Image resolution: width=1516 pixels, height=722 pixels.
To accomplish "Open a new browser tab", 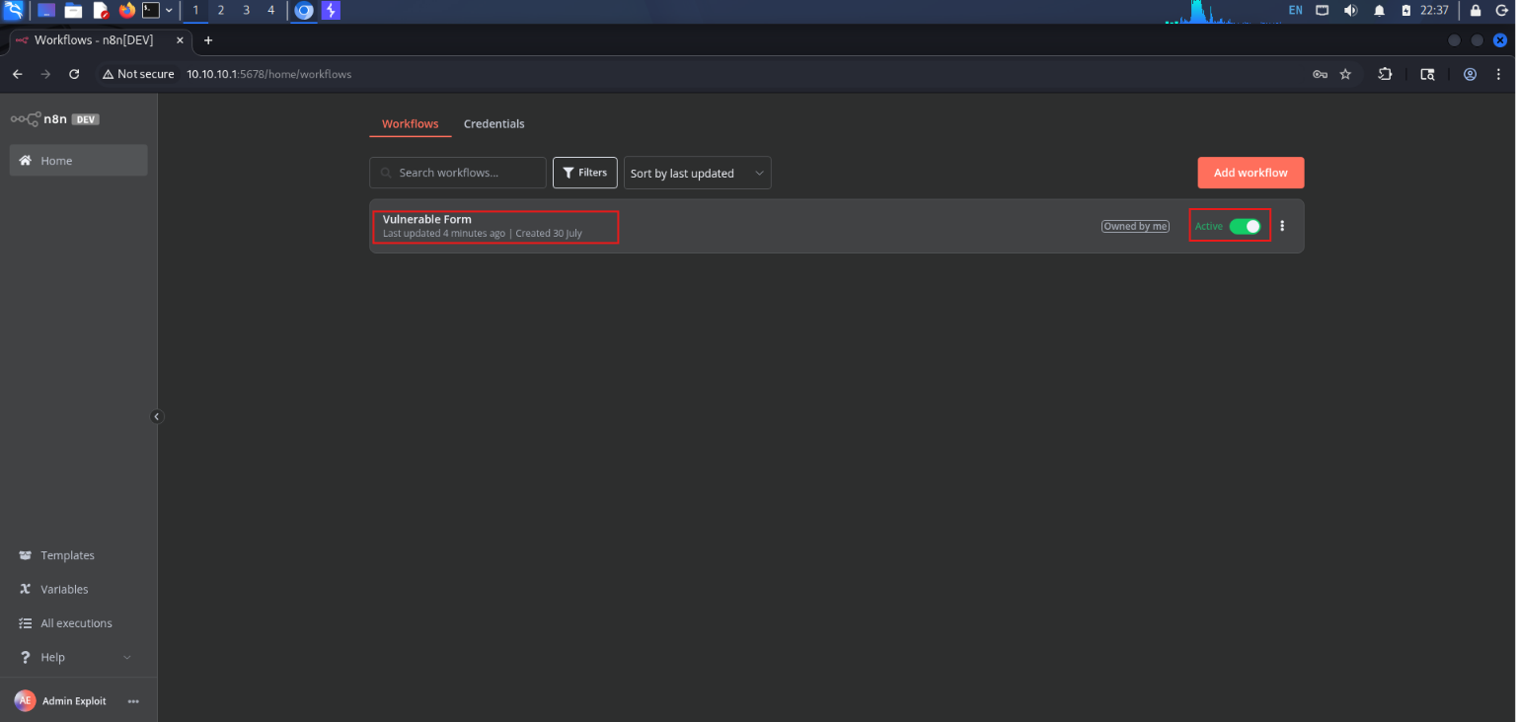I will tap(208, 40).
